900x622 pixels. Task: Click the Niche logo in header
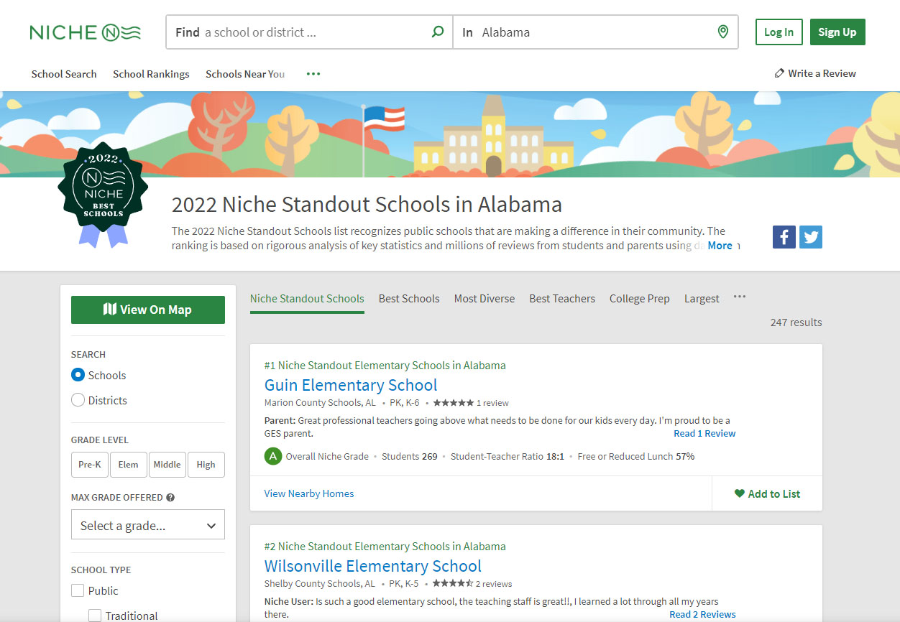coord(85,32)
